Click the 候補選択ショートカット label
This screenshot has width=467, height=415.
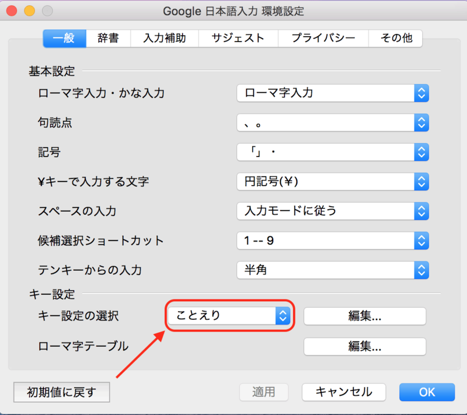click(x=101, y=240)
